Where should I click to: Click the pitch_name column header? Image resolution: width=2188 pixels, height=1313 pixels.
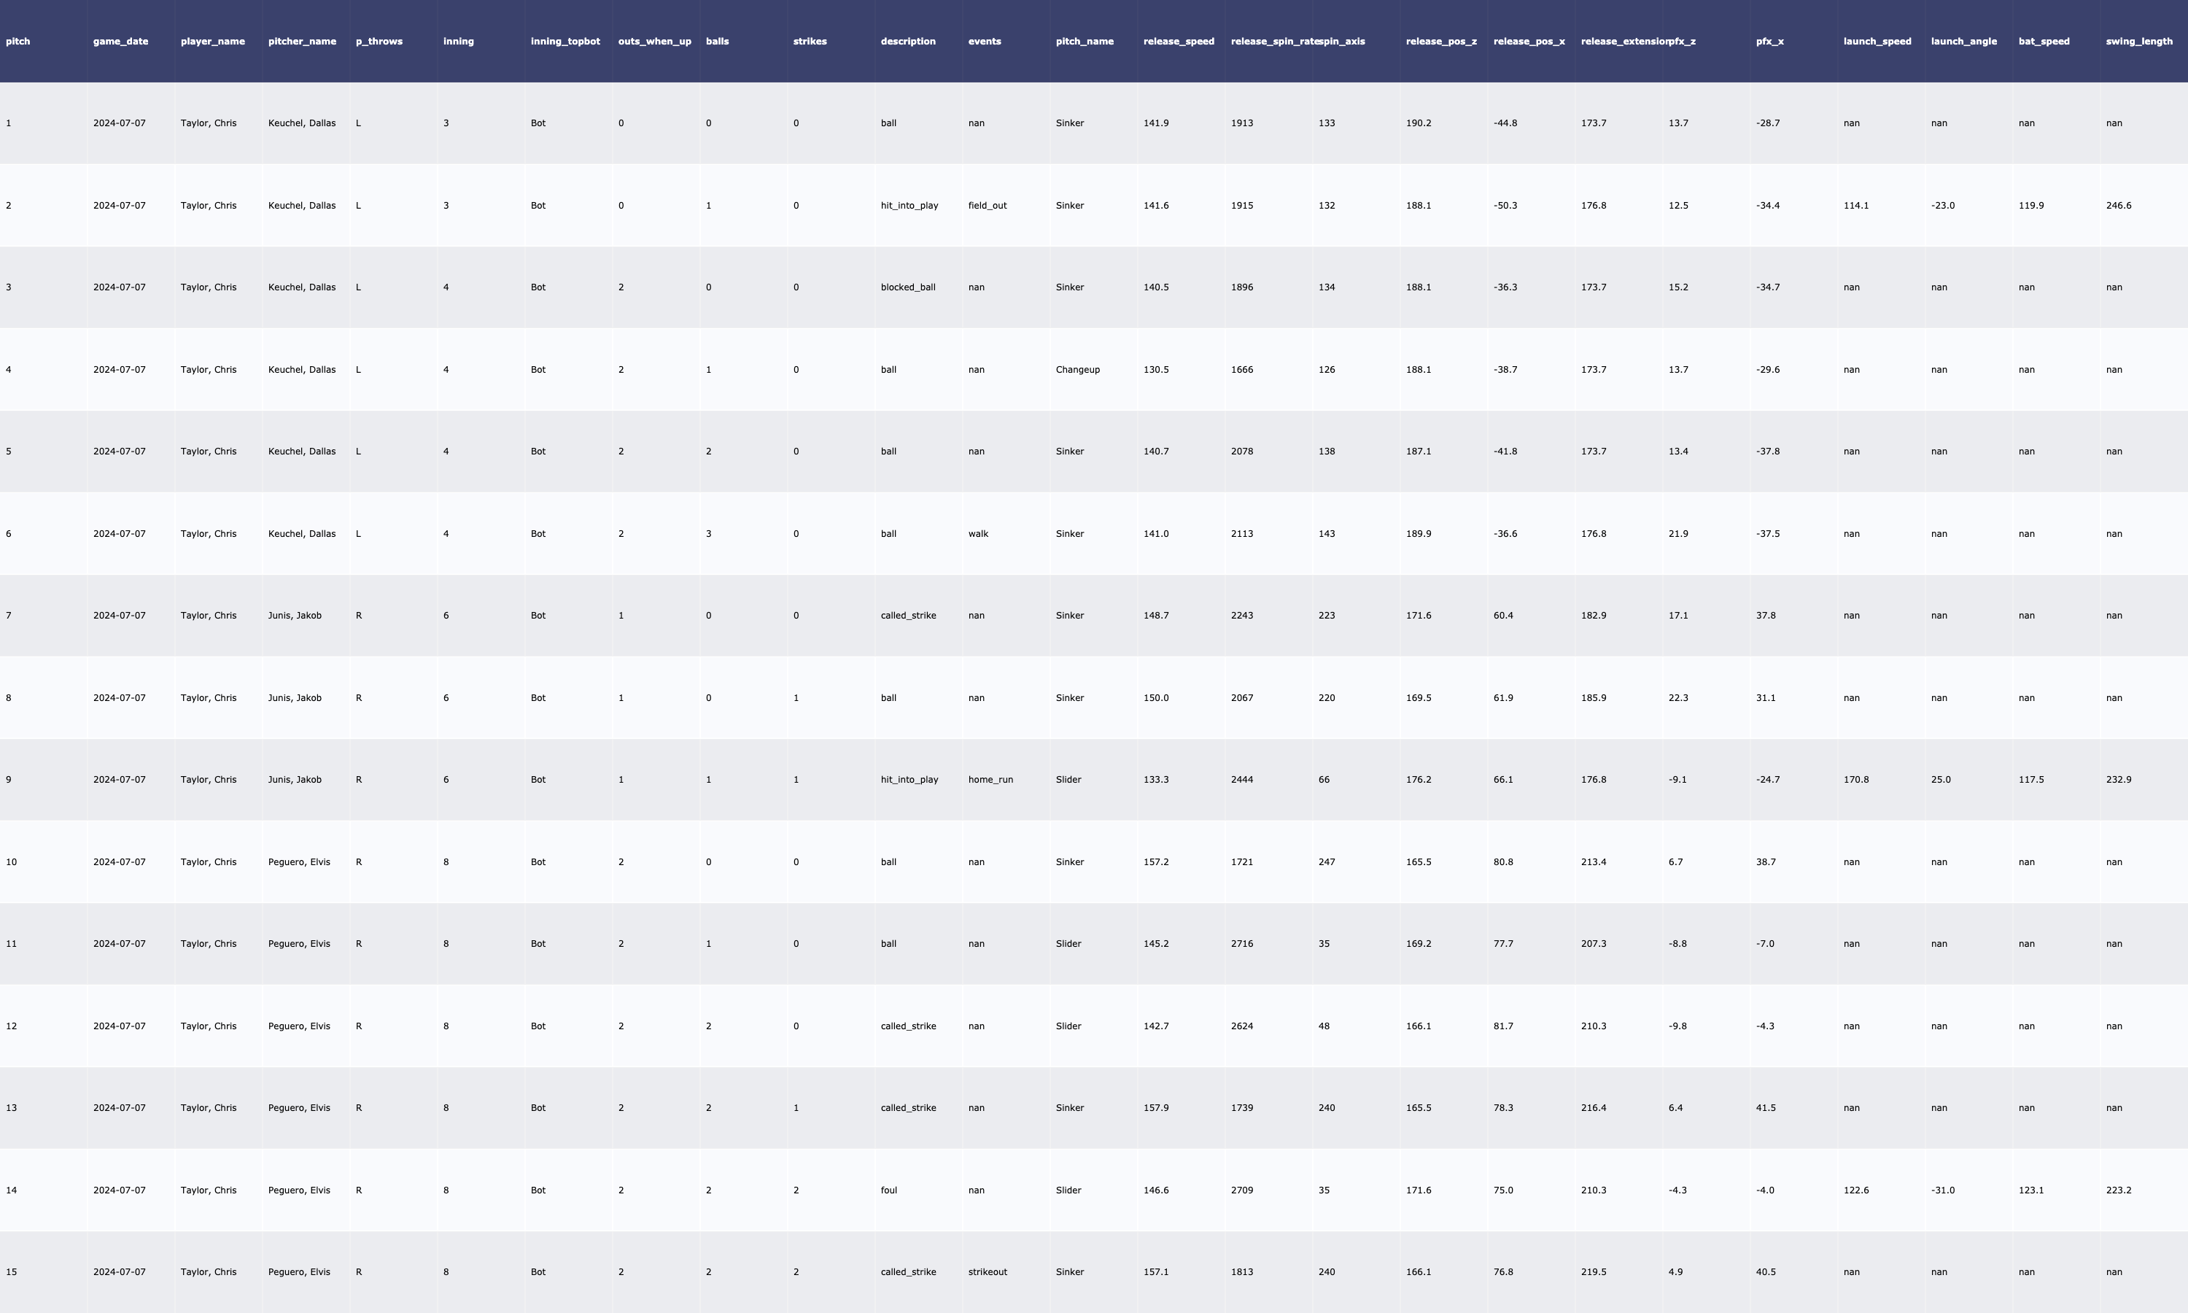(1085, 42)
